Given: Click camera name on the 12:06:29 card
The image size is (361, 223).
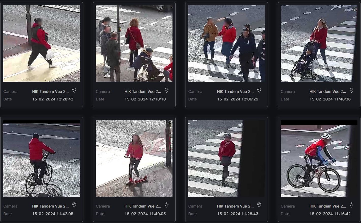Looking at the screenshot, I should (x=235, y=92).
